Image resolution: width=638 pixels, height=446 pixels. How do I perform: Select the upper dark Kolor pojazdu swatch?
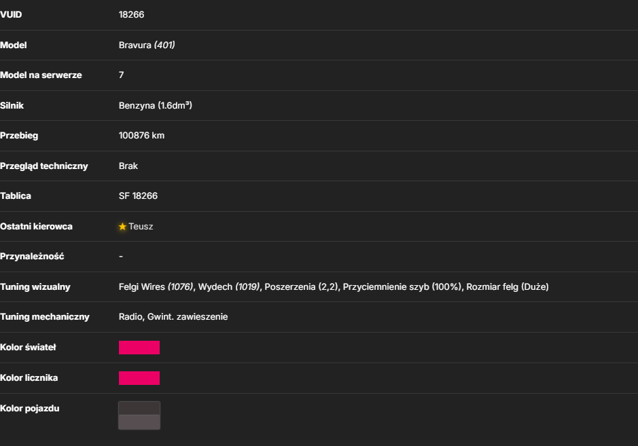[139, 408]
